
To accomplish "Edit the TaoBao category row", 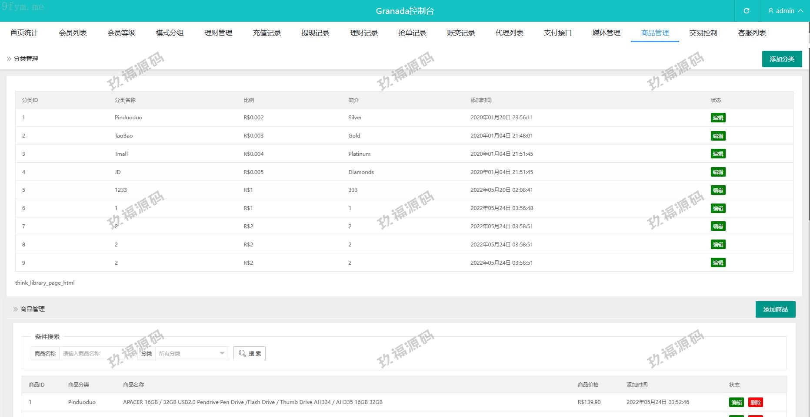I will pos(718,136).
